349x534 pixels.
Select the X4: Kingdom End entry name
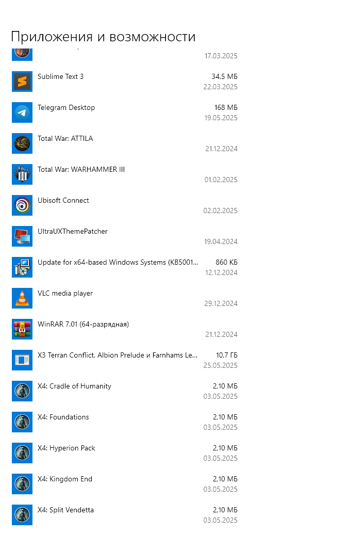point(65,479)
